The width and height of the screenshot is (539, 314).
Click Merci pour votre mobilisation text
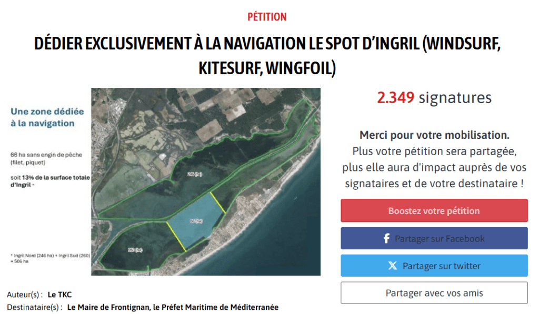434,135
